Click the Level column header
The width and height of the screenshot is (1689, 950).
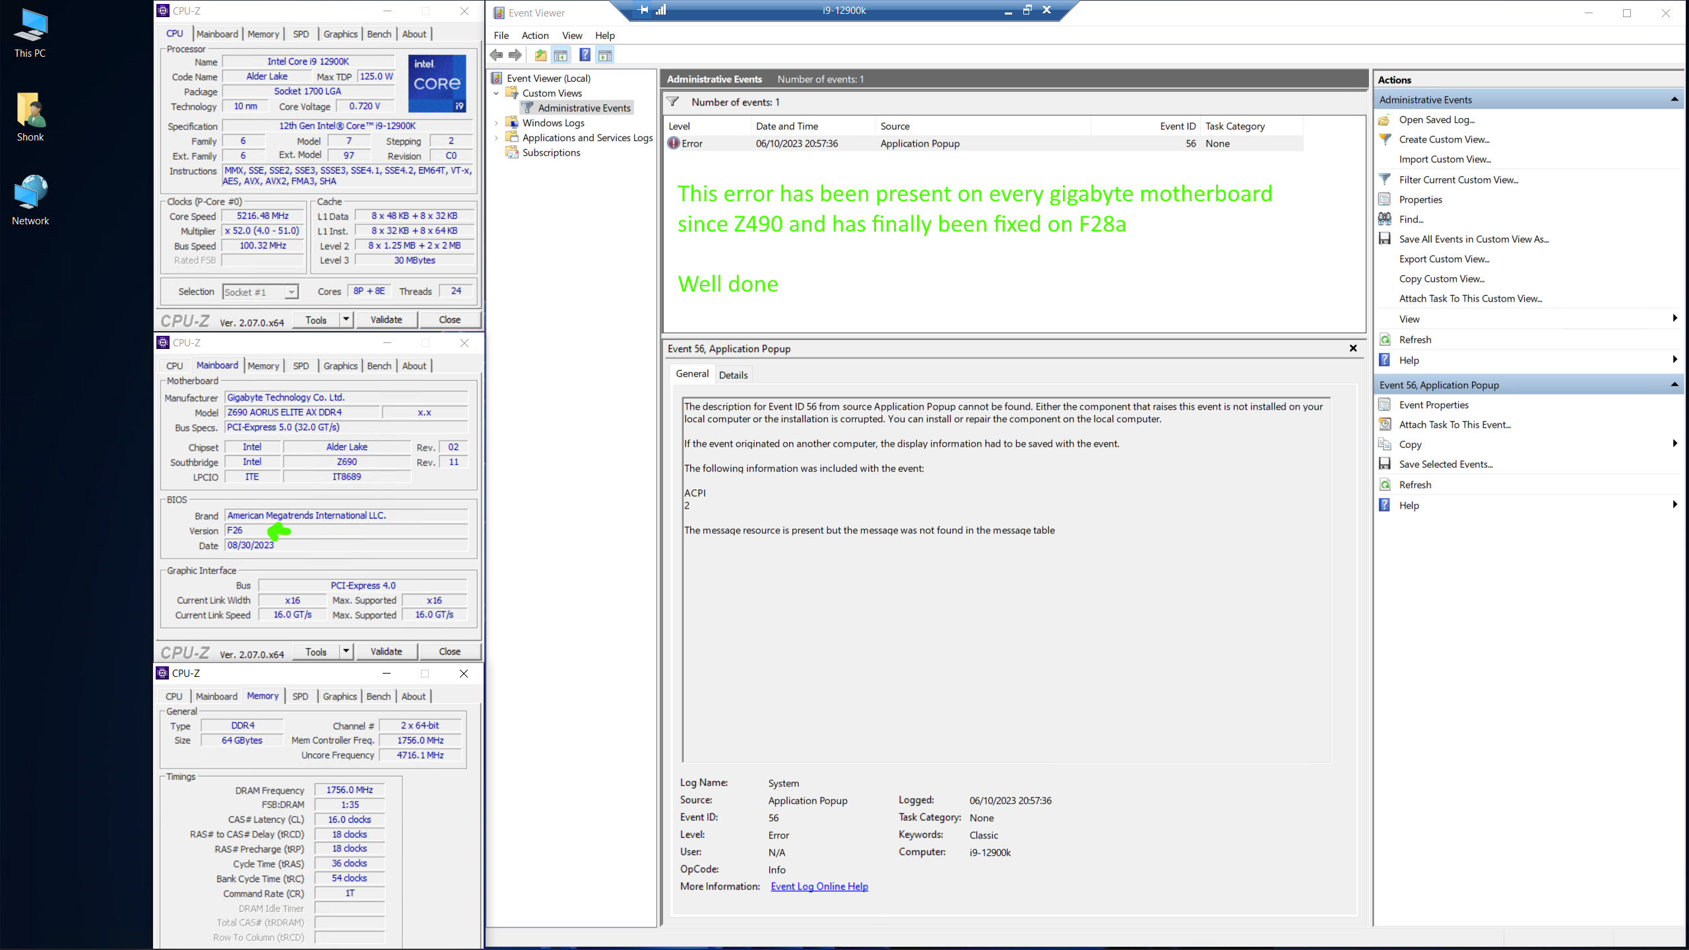pyautogui.click(x=708, y=125)
